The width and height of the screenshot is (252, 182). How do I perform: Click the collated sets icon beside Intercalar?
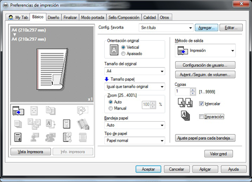click(x=185, y=103)
